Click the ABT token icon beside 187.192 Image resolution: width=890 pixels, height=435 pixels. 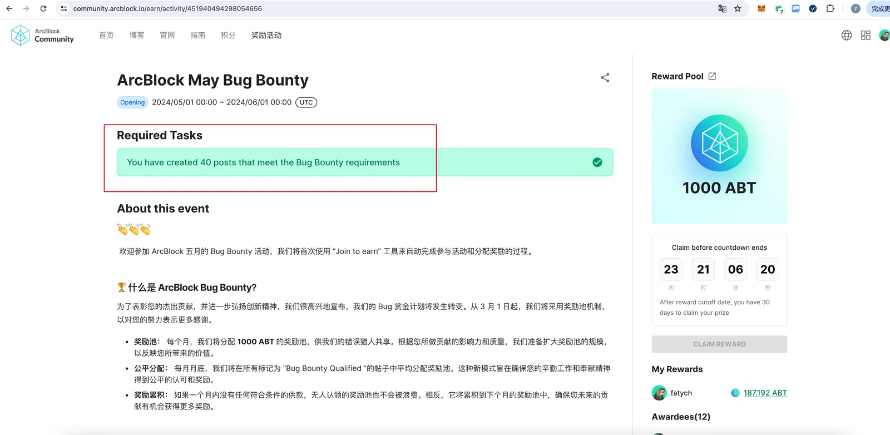[735, 393]
